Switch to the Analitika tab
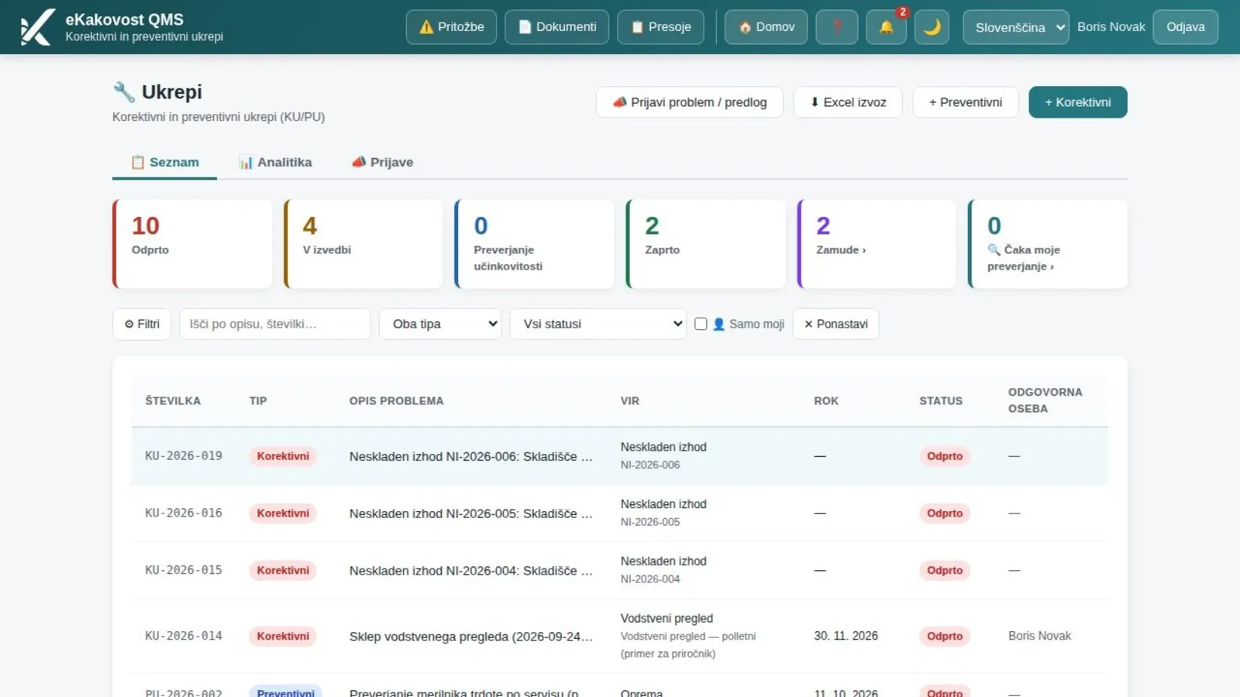The height and width of the screenshot is (697, 1240). [275, 163]
